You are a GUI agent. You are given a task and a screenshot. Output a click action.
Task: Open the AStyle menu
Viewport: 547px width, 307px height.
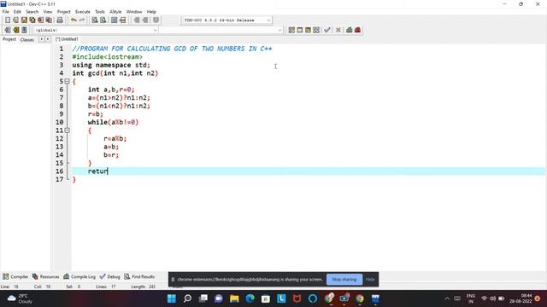coord(115,11)
